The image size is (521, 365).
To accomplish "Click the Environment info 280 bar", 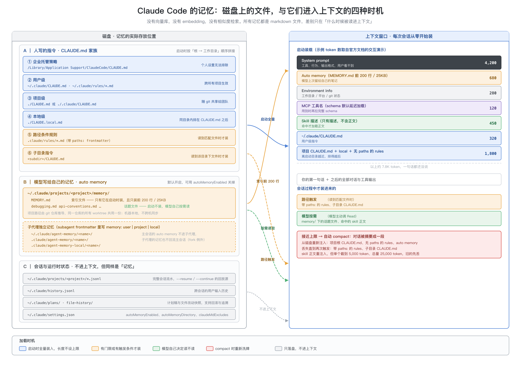I will tap(399, 93).
